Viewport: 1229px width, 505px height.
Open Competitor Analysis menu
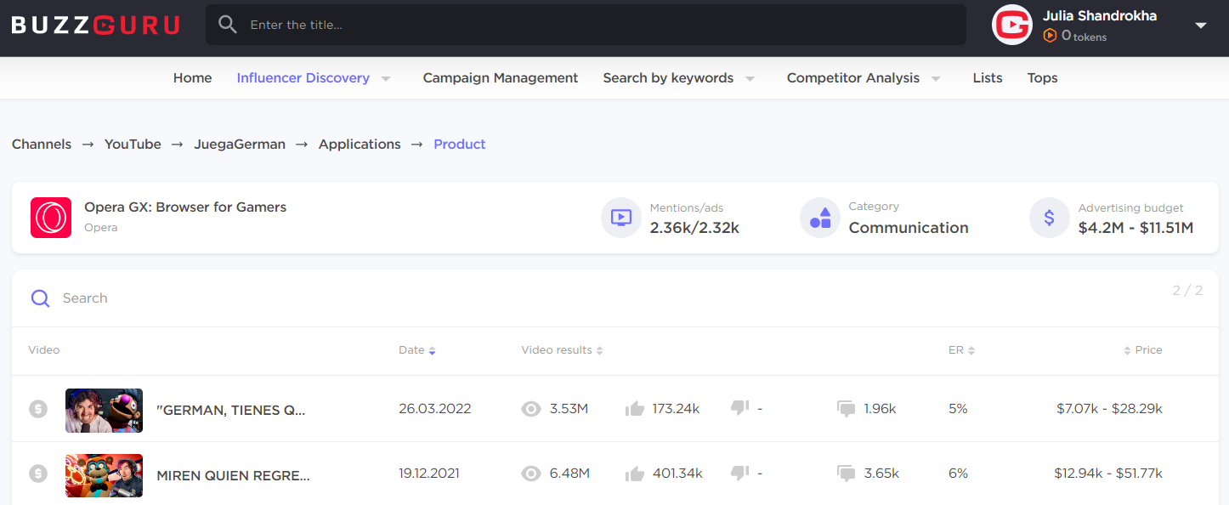coord(853,77)
